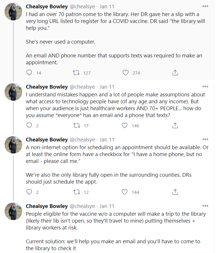Image resolution: width=217 pixels, height=253 pixels.
Task: Share the first tweet about the COVID vaccine
Action: point(175,73)
